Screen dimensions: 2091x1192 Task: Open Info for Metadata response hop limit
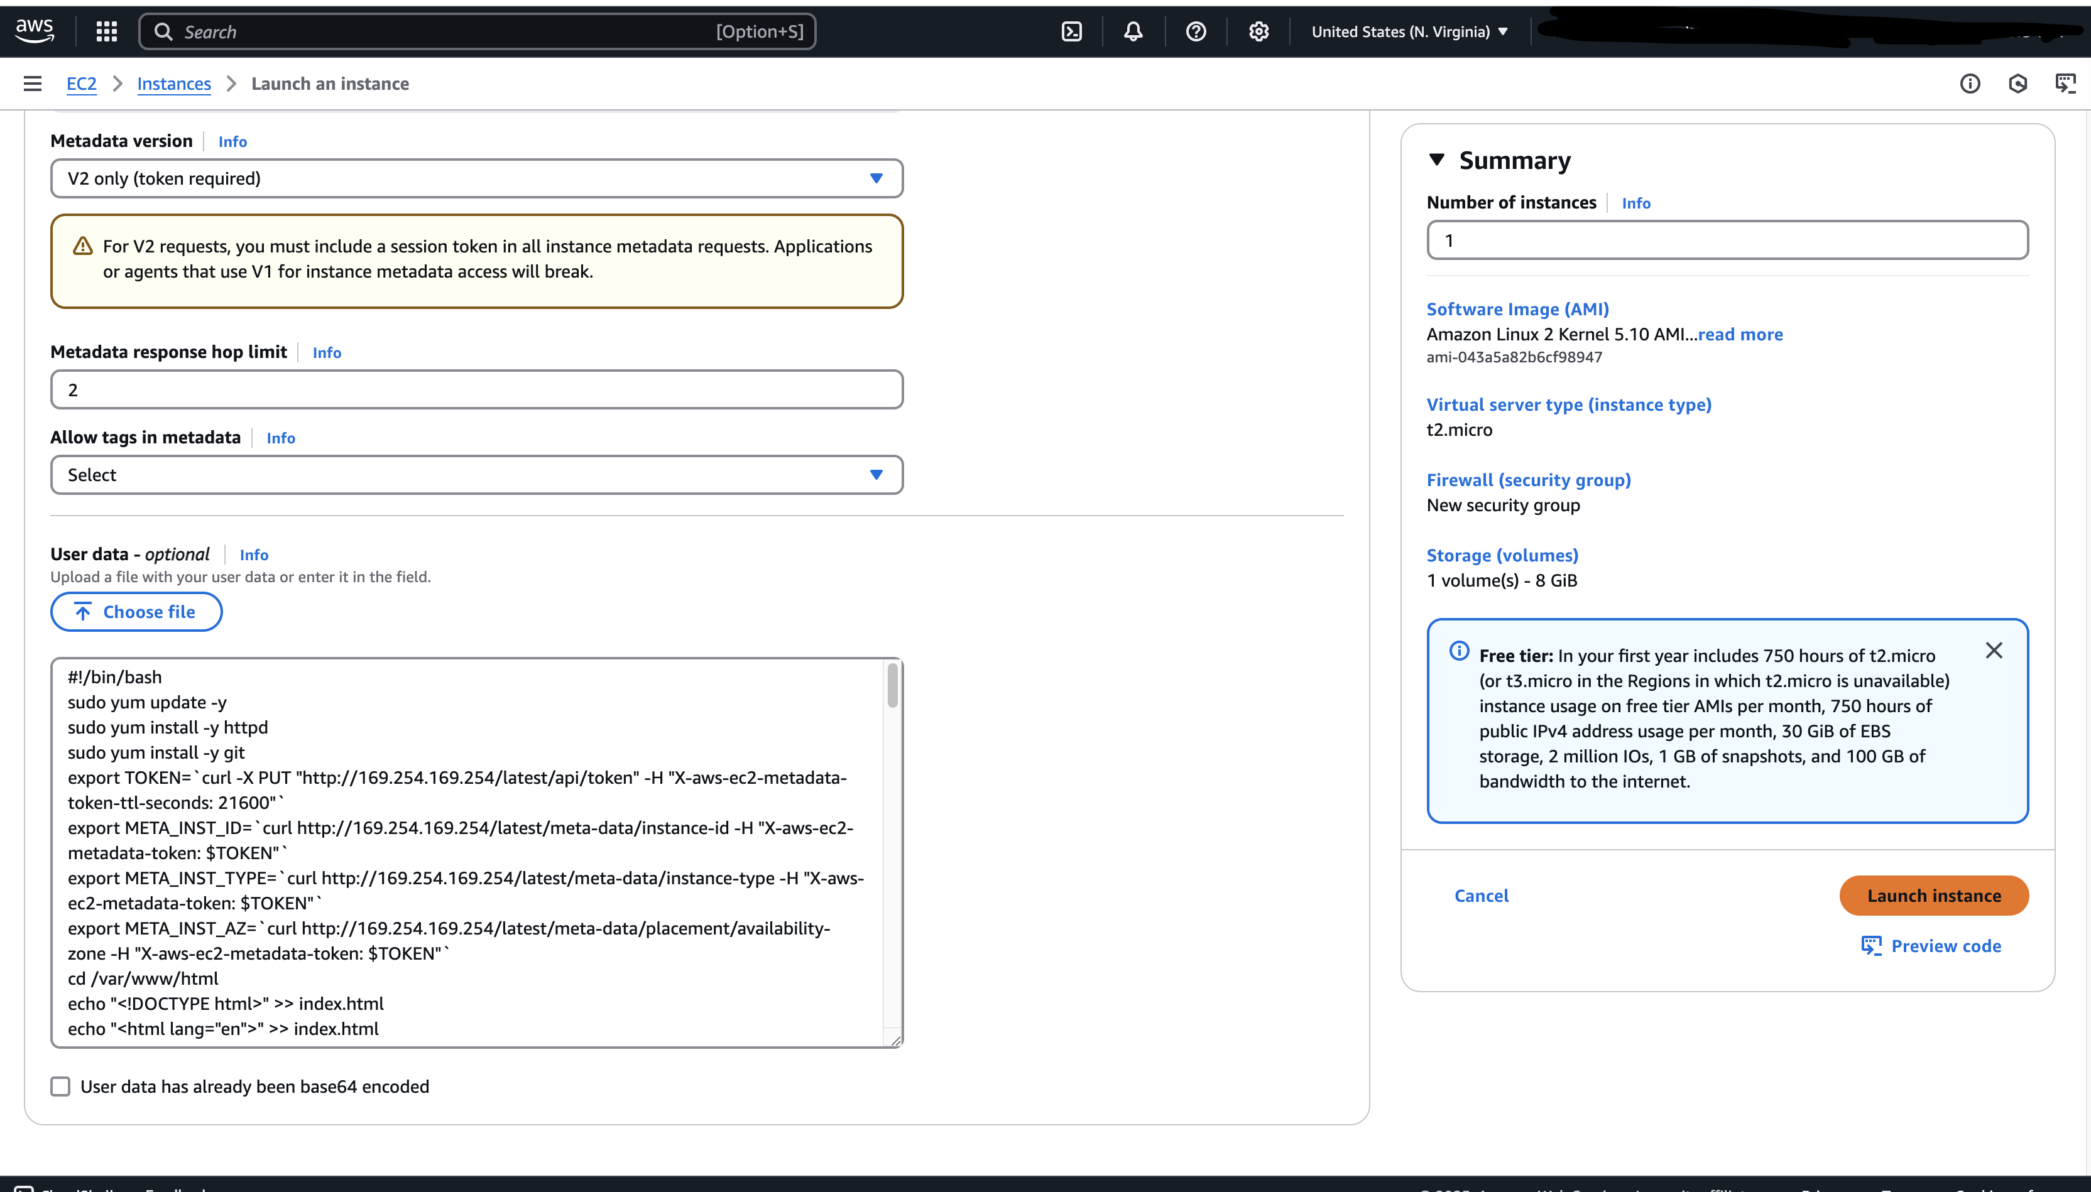click(x=327, y=353)
